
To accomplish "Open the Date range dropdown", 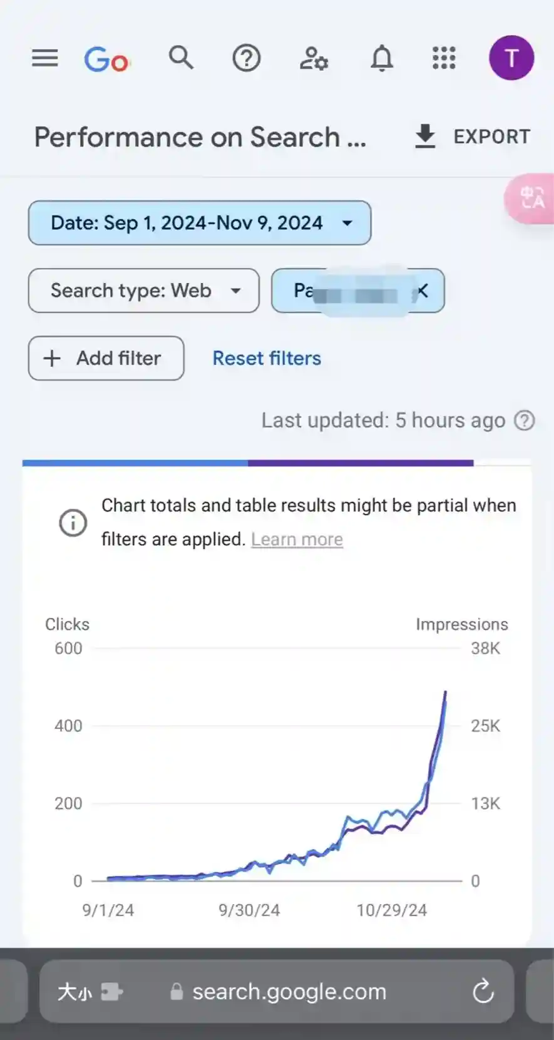I will (x=199, y=223).
